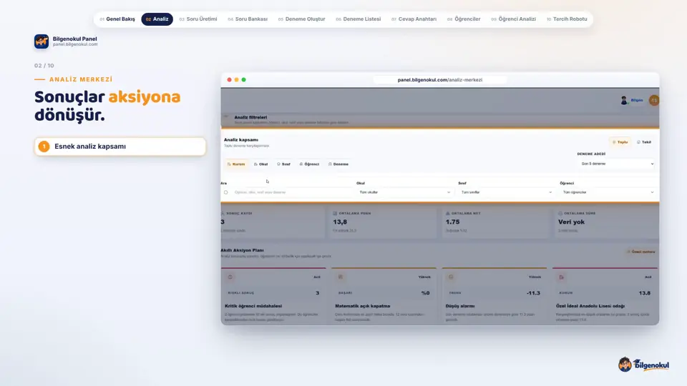Click the Ortalama Puan stat icon
Viewport: 687px width, 386px height.
coord(335,213)
